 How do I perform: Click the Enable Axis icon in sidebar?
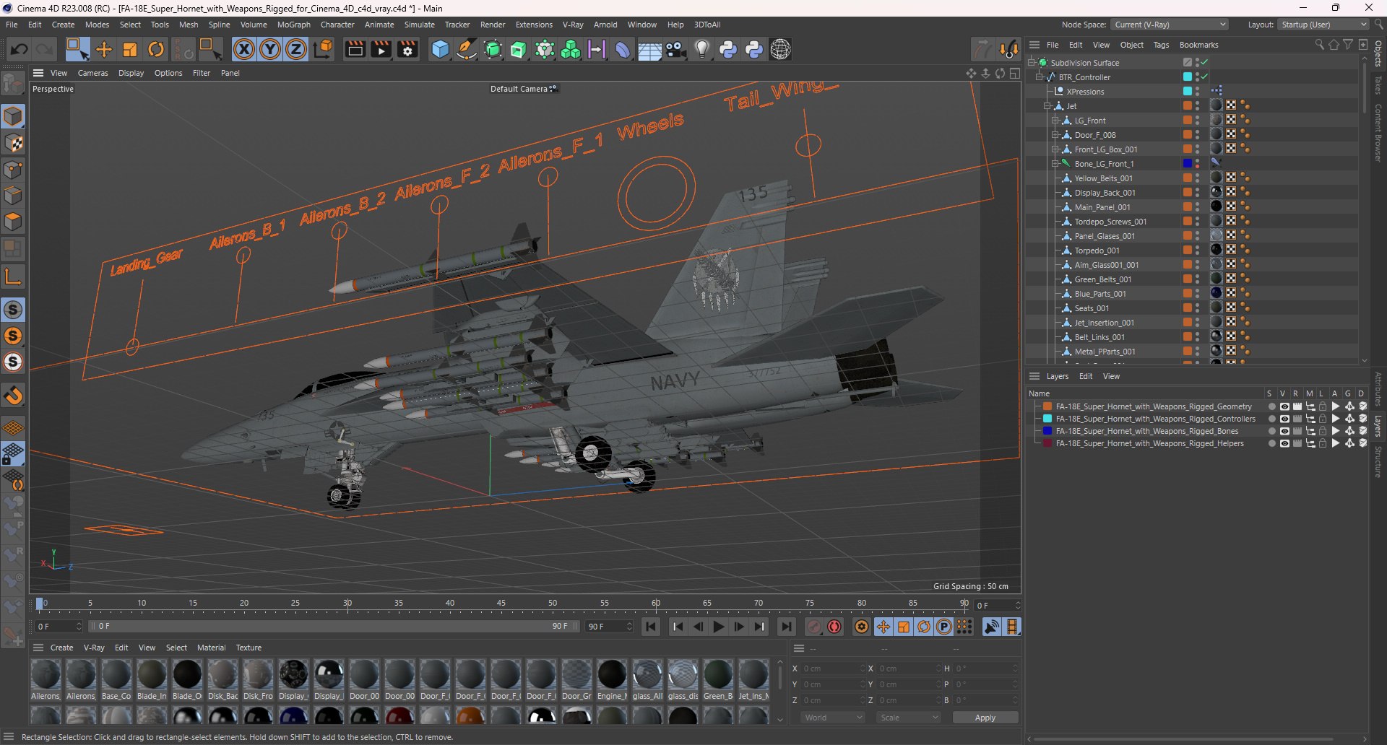(13, 276)
